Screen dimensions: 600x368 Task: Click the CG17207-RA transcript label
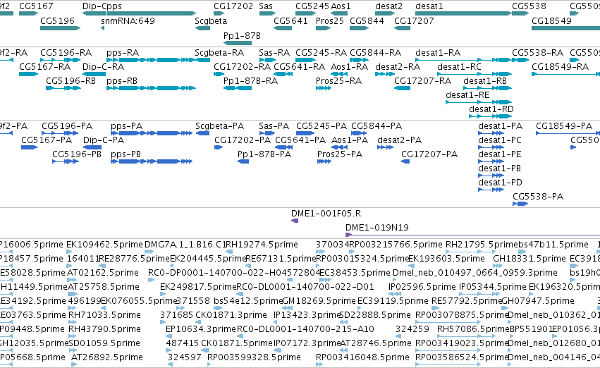423,80
